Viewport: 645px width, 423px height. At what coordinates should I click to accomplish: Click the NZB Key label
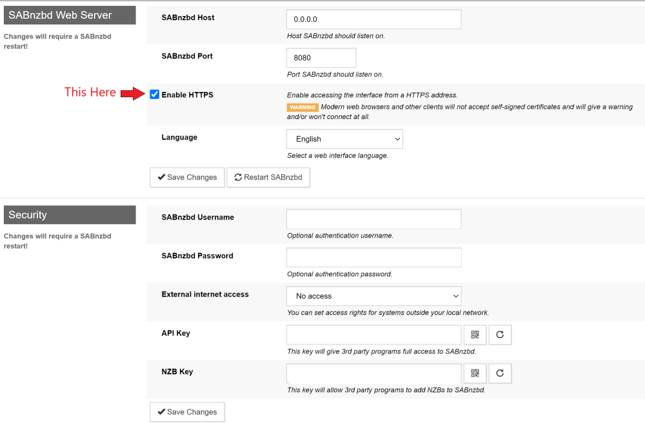click(177, 371)
